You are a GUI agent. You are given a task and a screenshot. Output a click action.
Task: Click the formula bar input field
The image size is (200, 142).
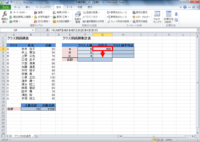pos(123,30)
